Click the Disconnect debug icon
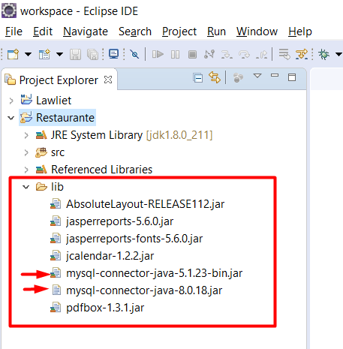 point(209,54)
